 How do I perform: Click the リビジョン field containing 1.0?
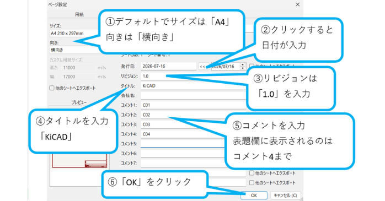click(194, 76)
